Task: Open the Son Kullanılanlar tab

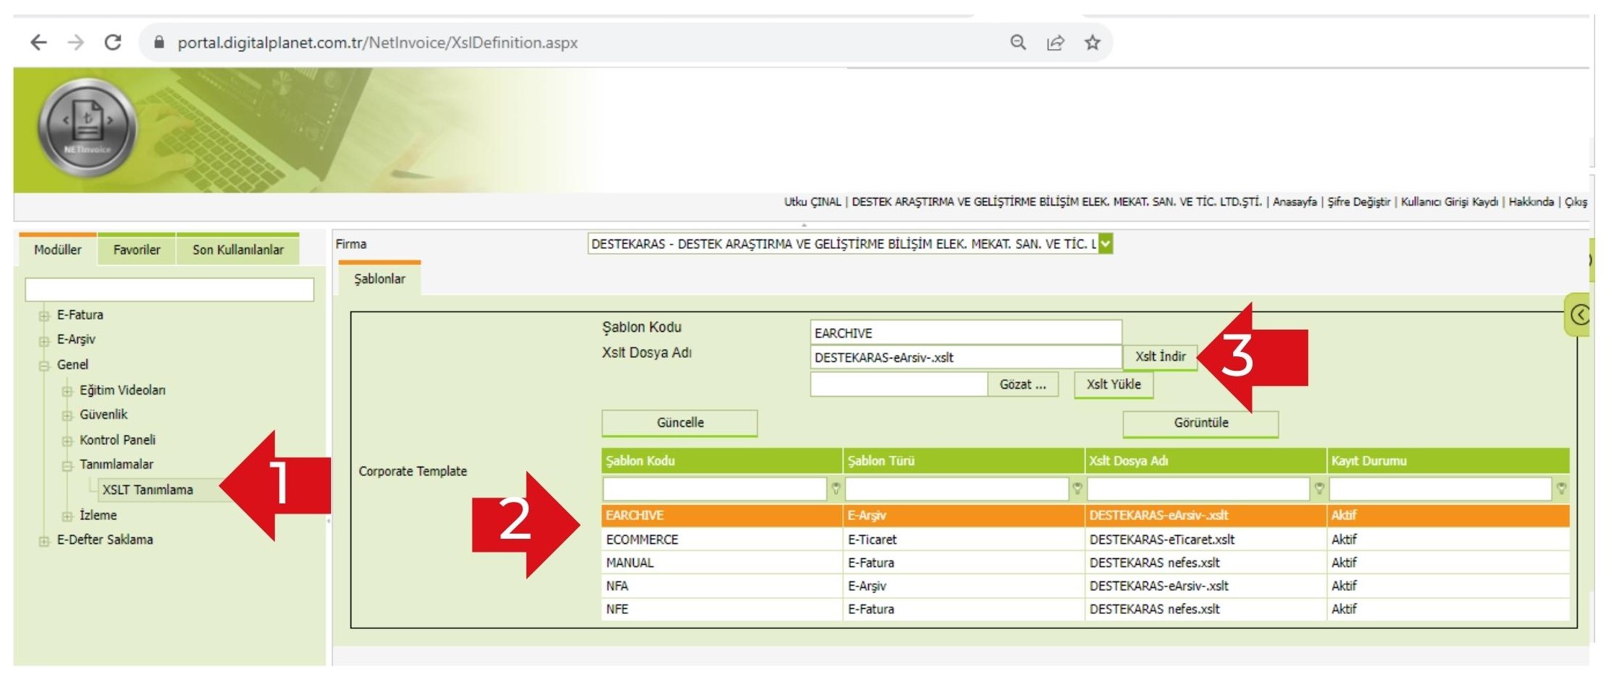Action: pyautogui.click(x=238, y=250)
